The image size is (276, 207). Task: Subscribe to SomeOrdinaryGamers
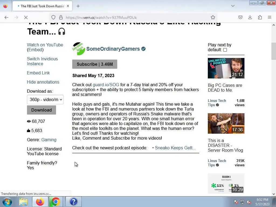95,64
